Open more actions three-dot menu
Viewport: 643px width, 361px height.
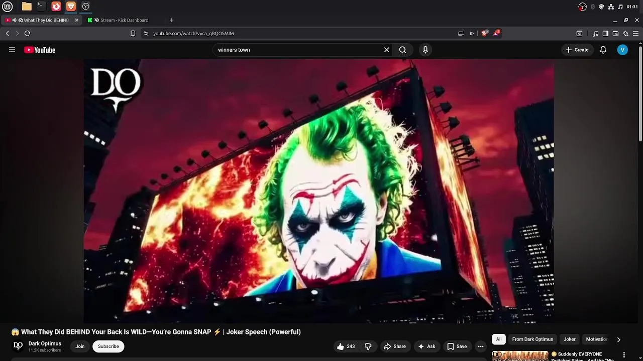[481, 346]
